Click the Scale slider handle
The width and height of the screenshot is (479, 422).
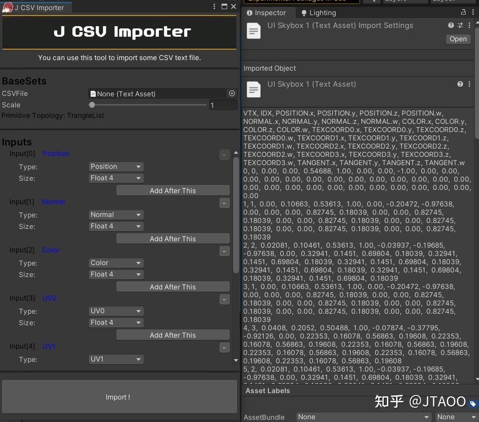pyautogui.click(x=92, y=105)
